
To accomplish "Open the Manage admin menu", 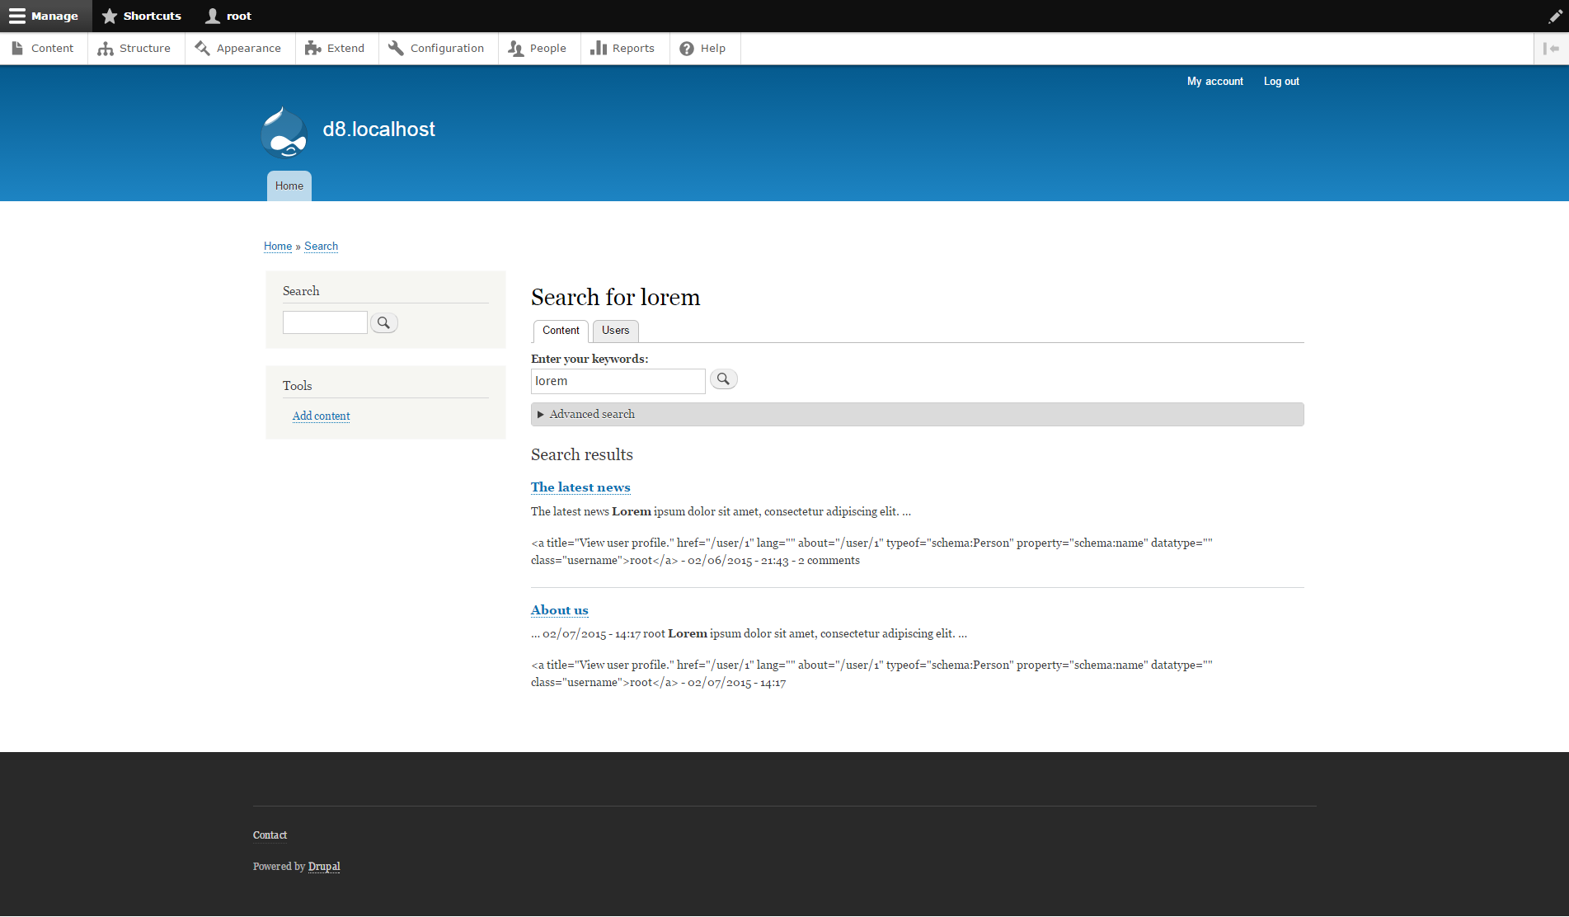I will point(45,15).
